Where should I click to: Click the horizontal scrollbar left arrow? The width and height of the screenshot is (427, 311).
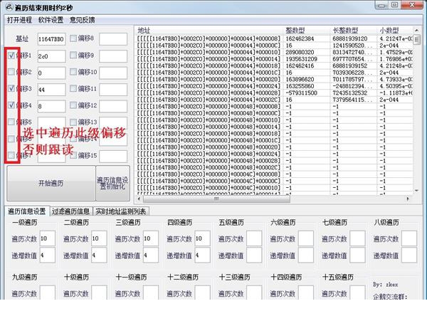(x=139, y=199)
